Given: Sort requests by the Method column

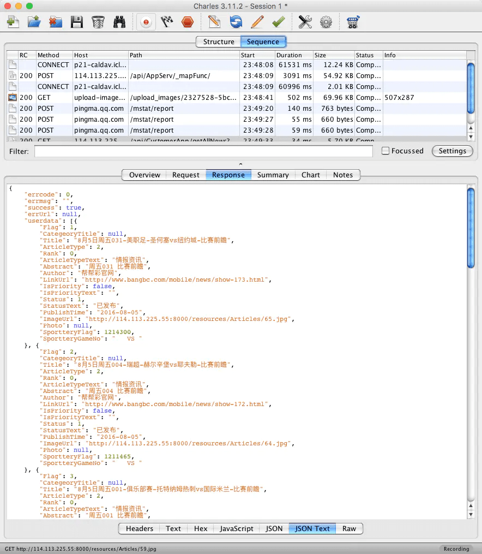Looking at the screenshot, I should pos(55,55).
